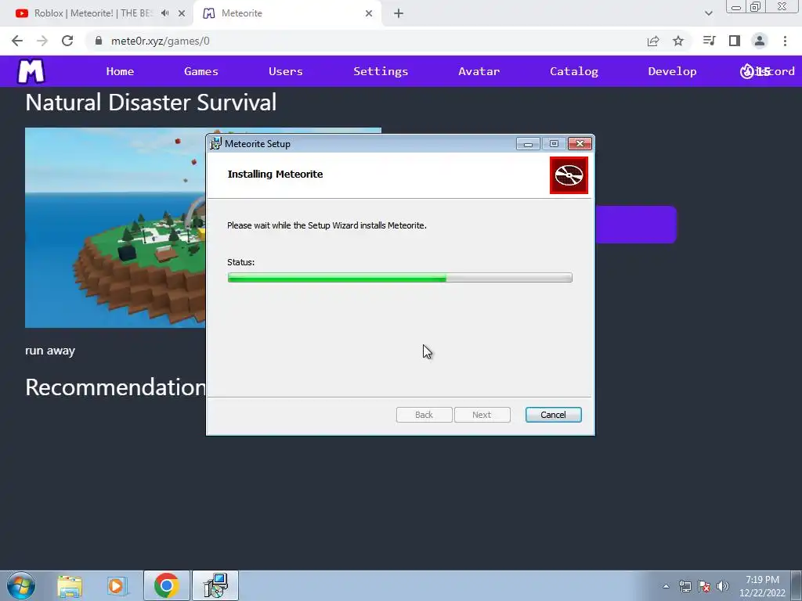Close the Roblox YouTube tab
Screen dimensions: 802x601
click(x=182, y=13)
